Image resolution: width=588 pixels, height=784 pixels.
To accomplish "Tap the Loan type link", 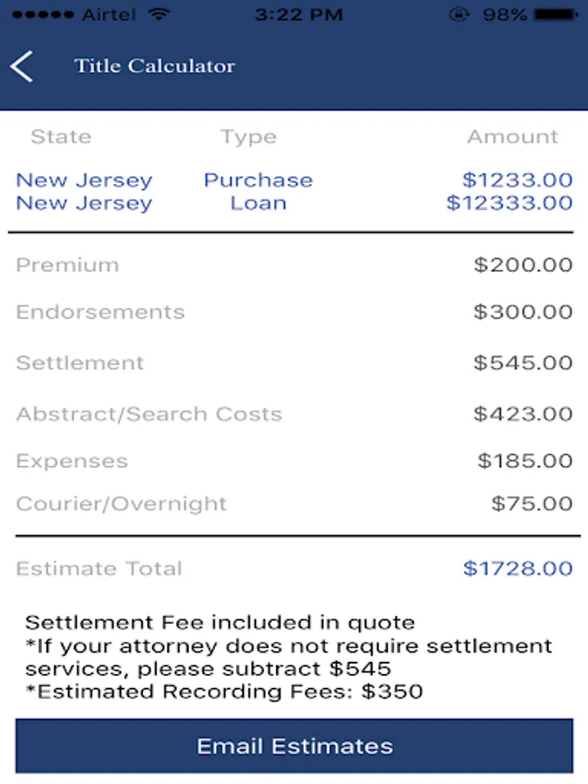I will (258, 203).
